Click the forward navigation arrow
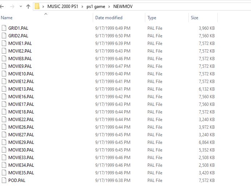Screen dimensions: 251x191 point(12,7)
